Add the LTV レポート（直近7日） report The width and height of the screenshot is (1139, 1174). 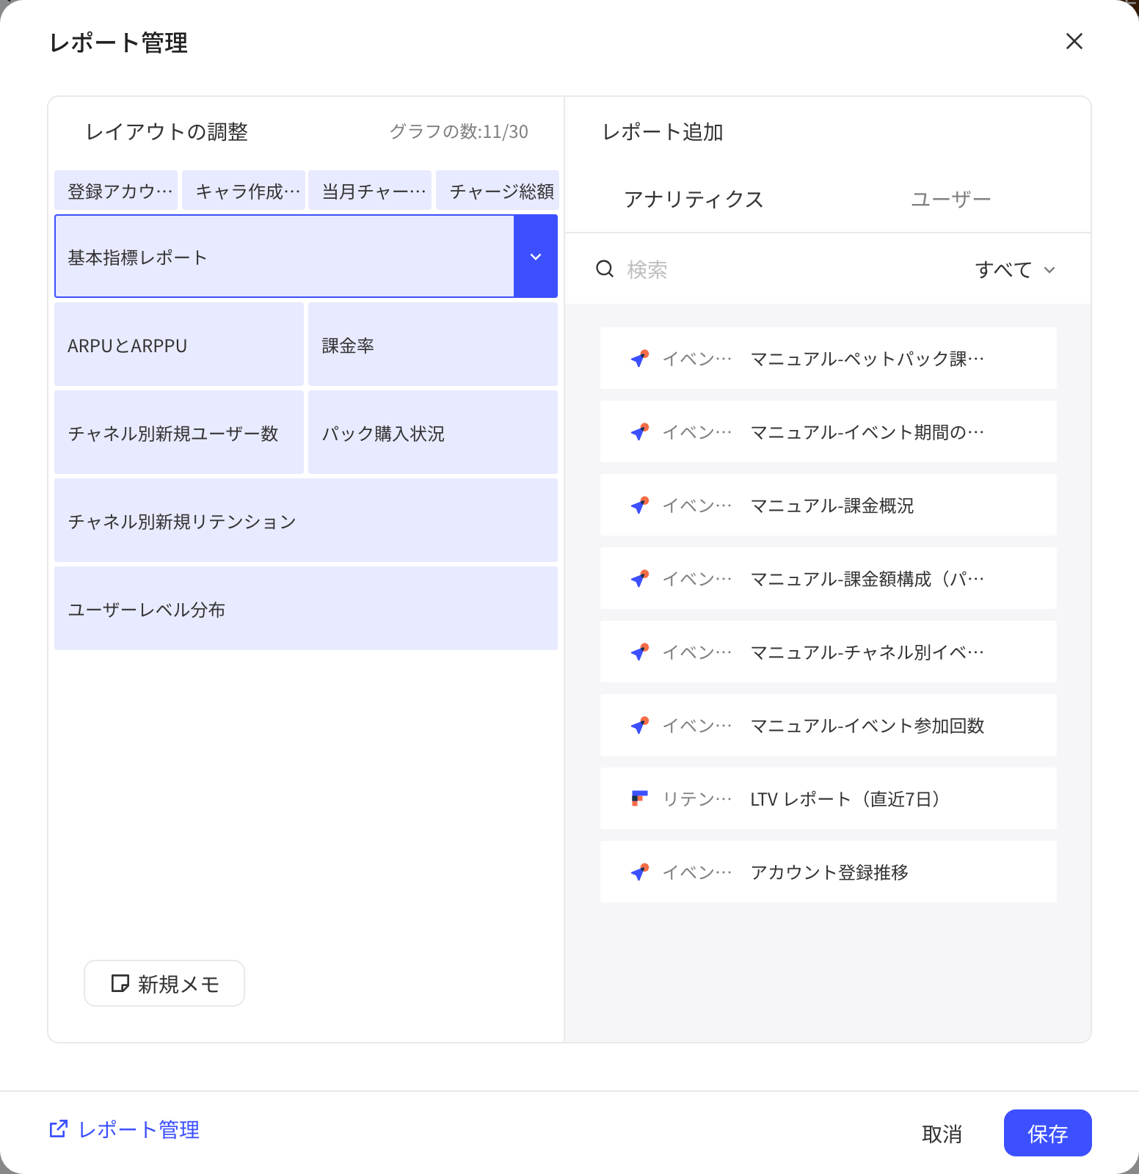pyautogui.click(x=829, y=798)
